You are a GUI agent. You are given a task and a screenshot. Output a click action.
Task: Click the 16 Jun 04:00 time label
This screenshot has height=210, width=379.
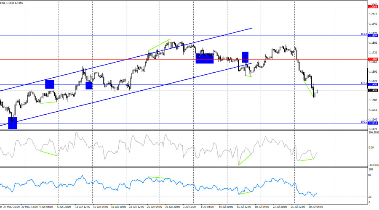(101, 207)
